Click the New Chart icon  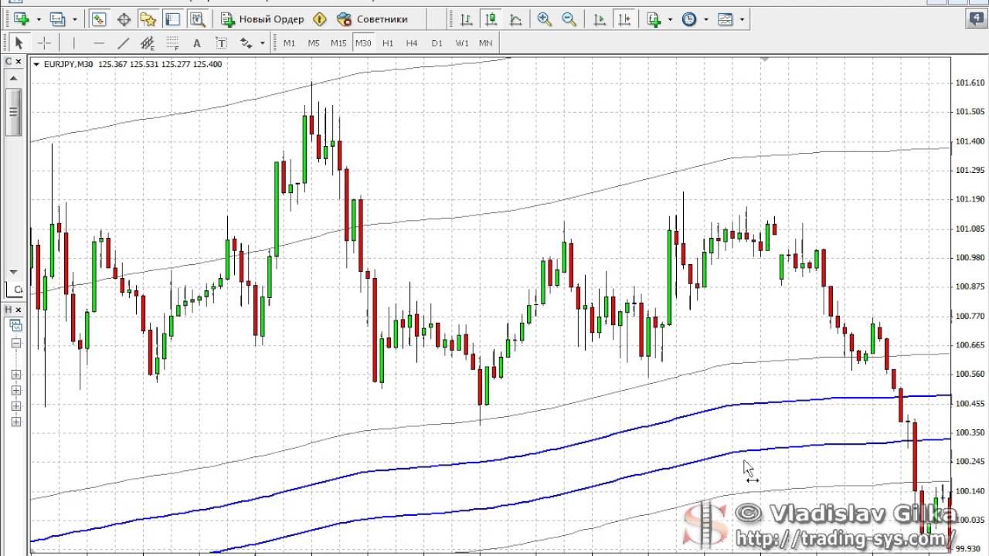[21, 19]
